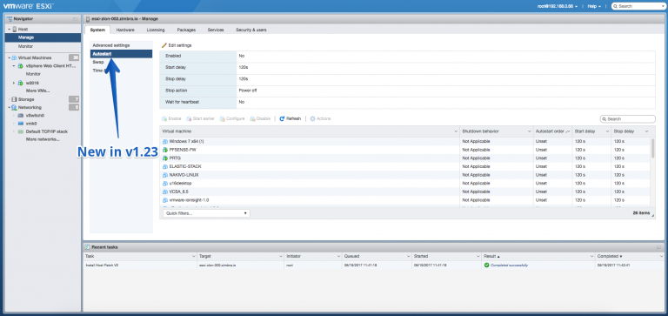
Task: Select the VCSA_6.5 row
Action: 404,192
